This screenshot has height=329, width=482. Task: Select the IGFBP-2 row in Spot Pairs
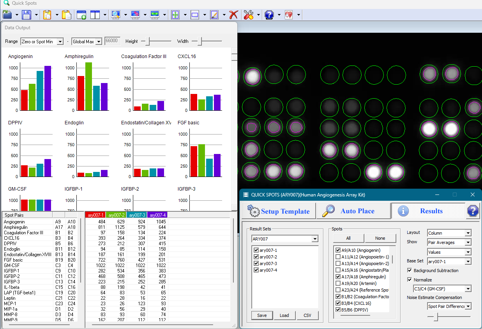coord(40,276)
